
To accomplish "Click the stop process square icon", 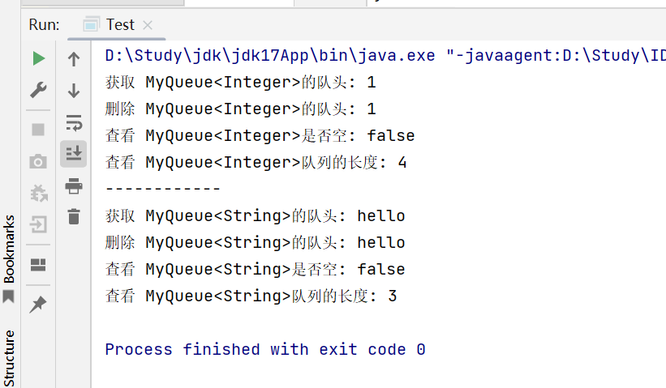I will [x=38, y=129].
